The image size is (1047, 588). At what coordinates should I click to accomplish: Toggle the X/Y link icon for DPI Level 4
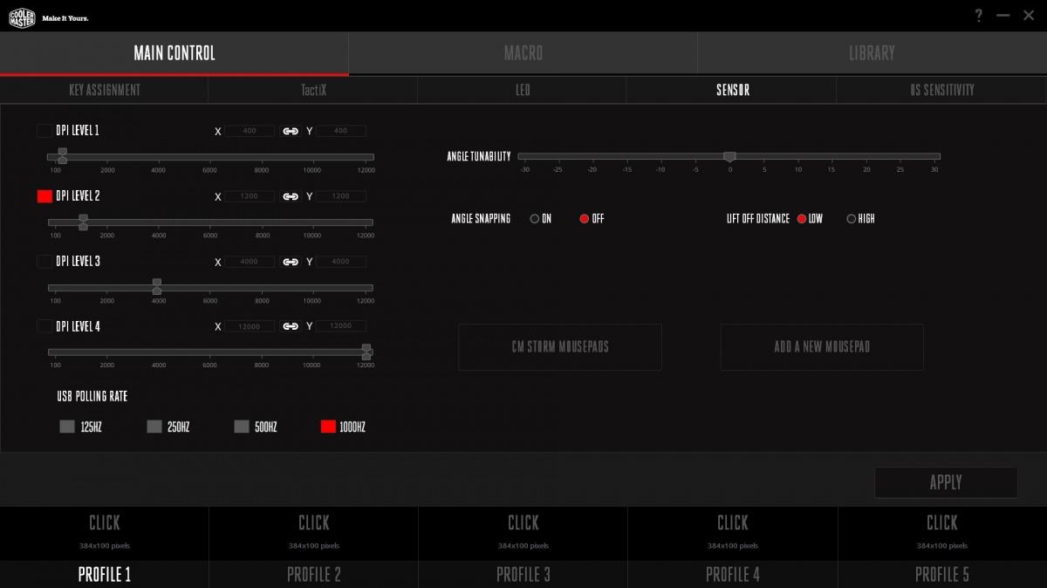click(291, 326)
